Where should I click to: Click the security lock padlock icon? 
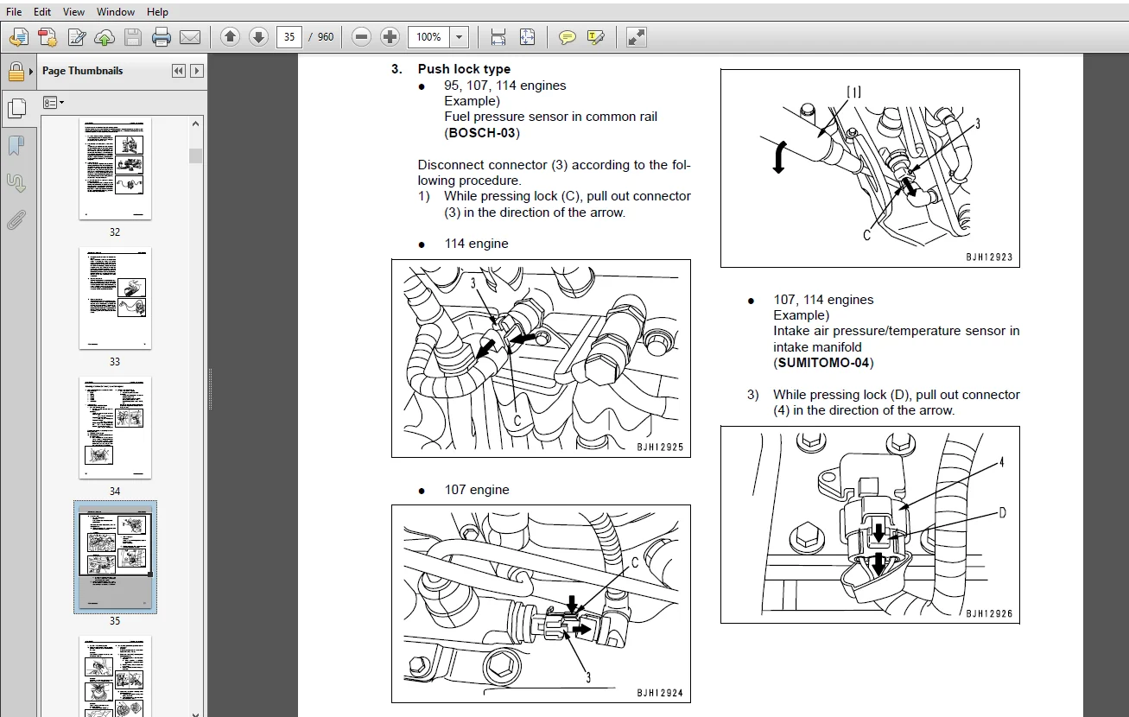(16, 71)
